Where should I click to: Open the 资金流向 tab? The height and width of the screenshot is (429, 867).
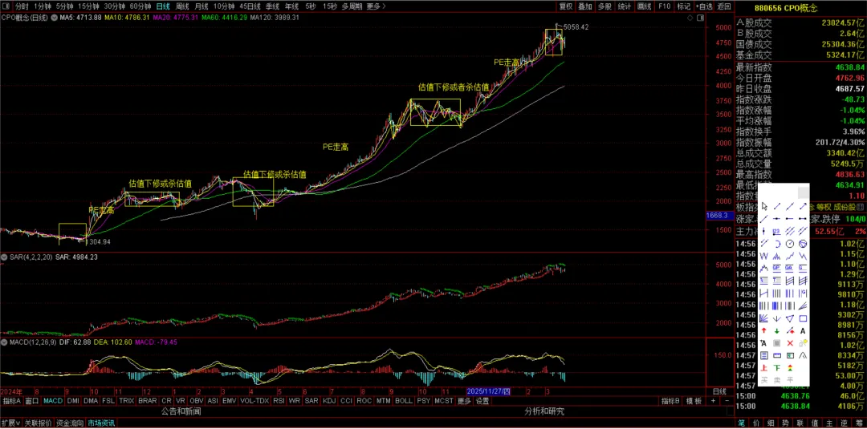click(x=70, y=423)
